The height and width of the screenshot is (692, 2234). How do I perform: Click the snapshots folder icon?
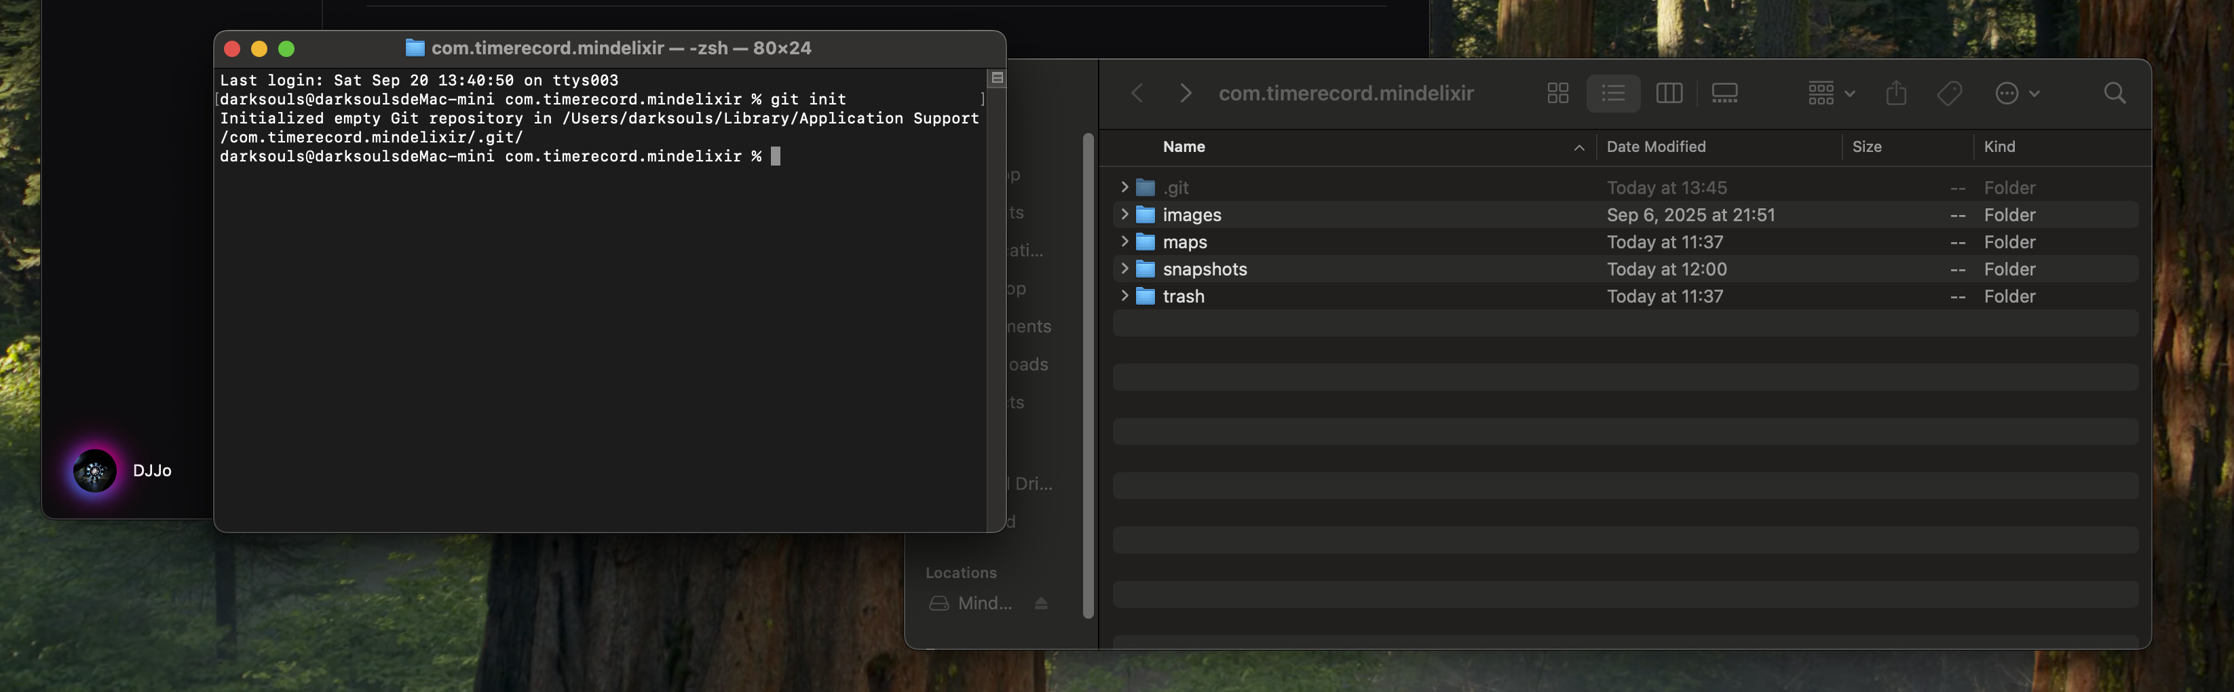click(x=1146, y=269)
